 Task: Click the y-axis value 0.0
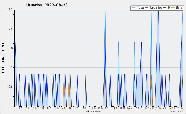[11, 106]
